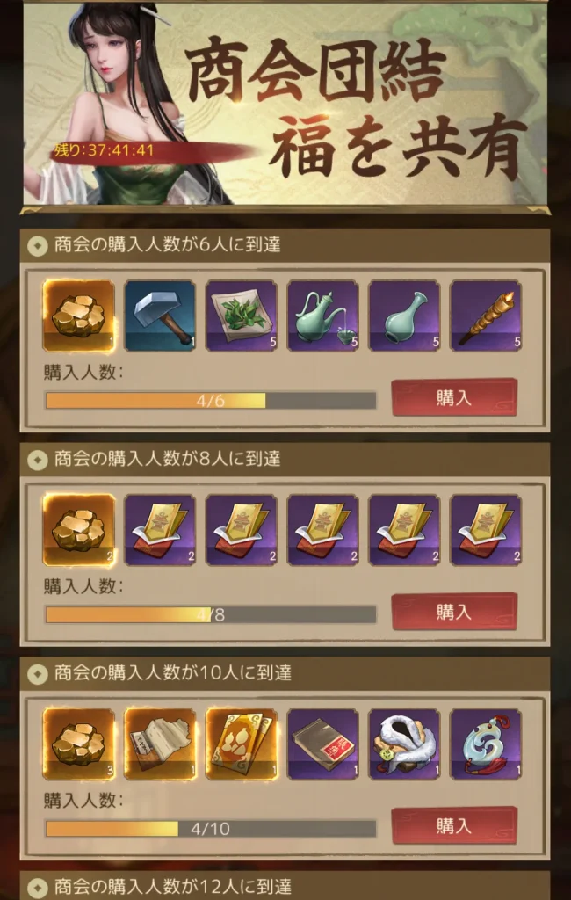Open the 12人に到達 tier header
This screenshot has width=571, height=900.
[x=285, y=886]
